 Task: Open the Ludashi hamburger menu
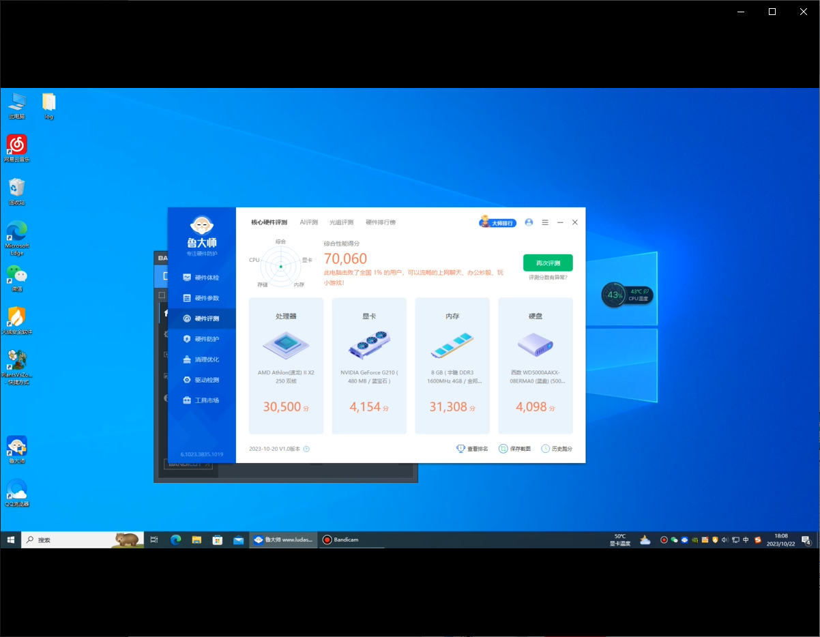tap(545, 222)
